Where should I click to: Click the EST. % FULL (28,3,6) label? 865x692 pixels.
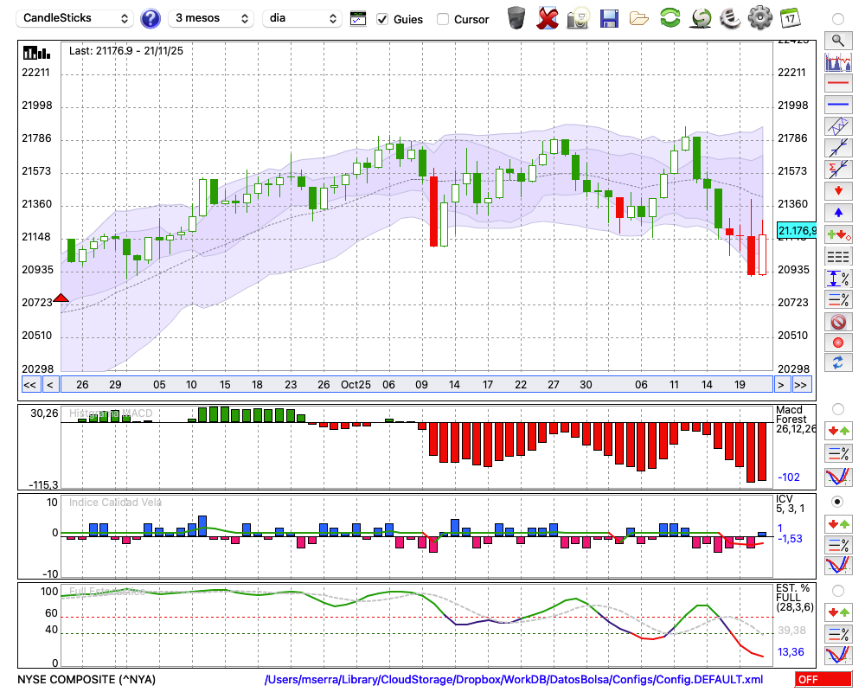[x=794, y=598]
